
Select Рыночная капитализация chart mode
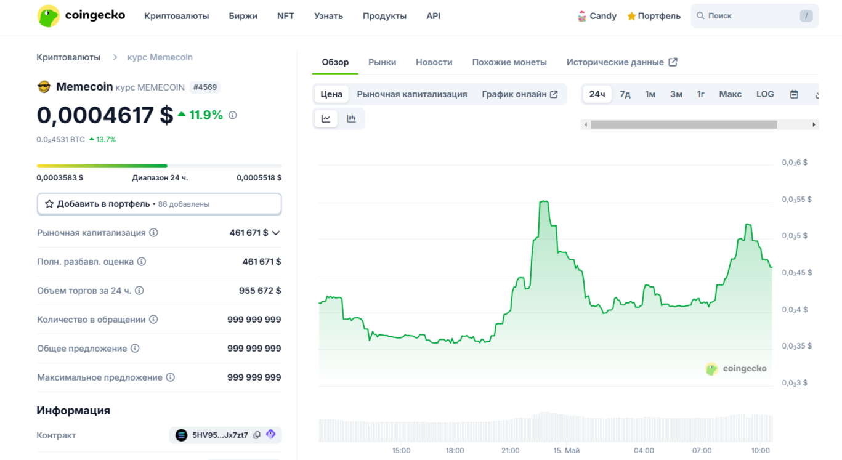pyautogui.click(x=412, y=94)
